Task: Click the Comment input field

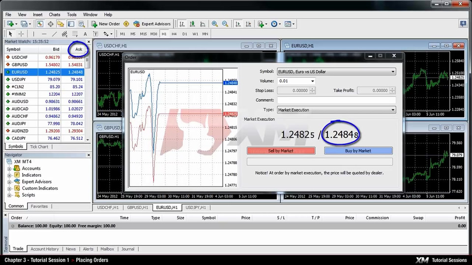Action: [336, 100]
